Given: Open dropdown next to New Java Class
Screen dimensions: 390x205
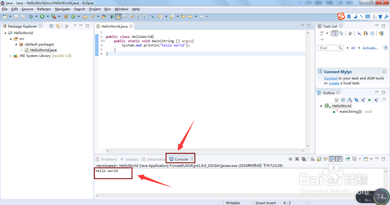Looking at the screenshot, I should 79,17.
